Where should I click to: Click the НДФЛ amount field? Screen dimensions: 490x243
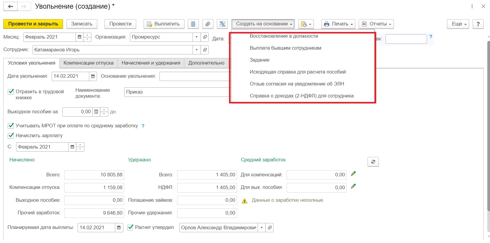click(x=207, y=187)
